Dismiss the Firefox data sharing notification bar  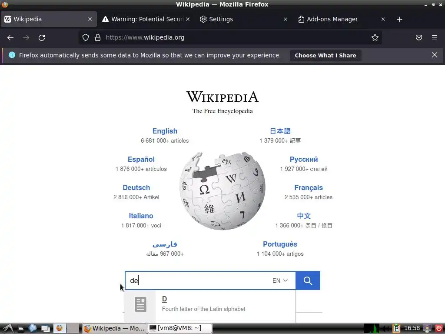coord(434,55)
